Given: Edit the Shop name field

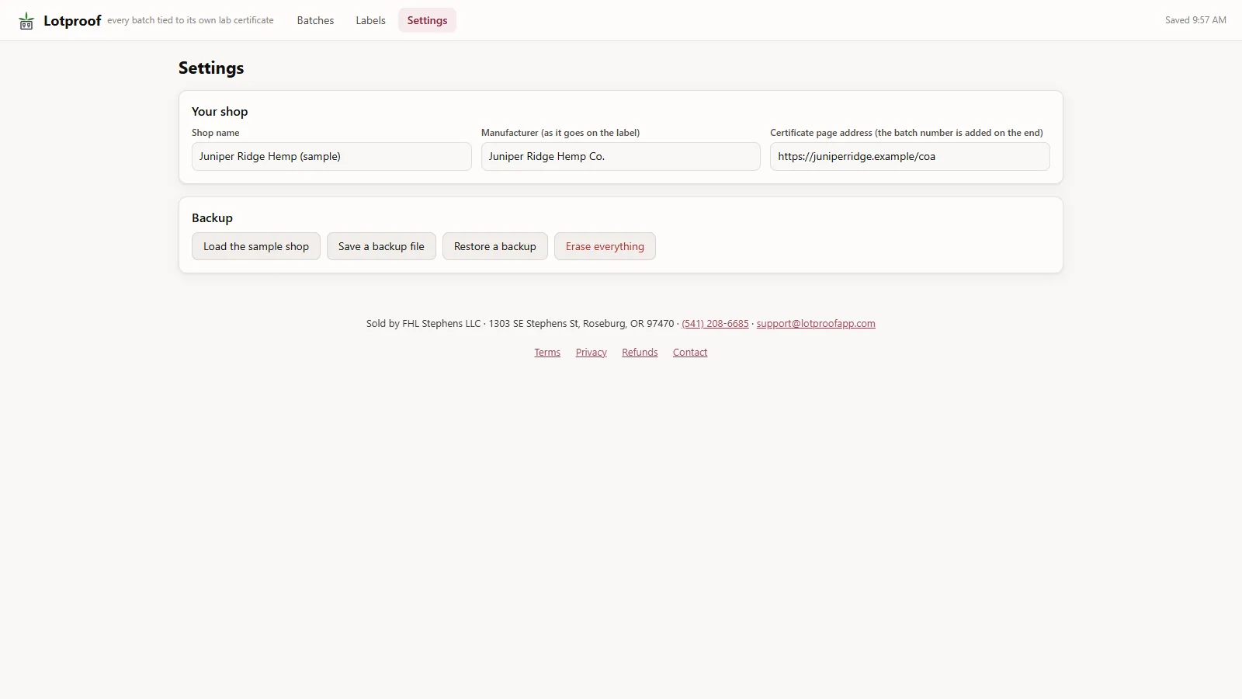Looking at the screenshot, I should click(331, 156).
